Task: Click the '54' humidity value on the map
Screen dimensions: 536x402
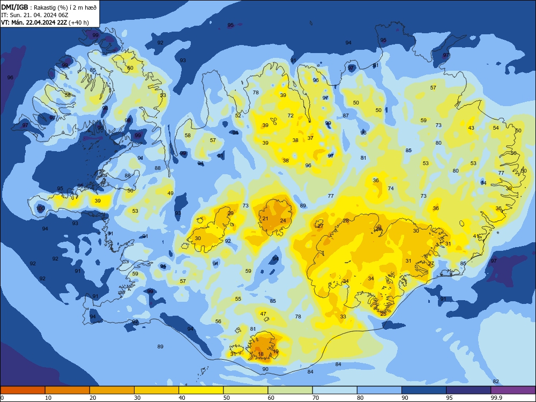Action: pos(496,128)
